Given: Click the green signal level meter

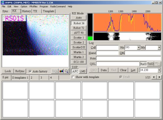Looking at the screenshot, I should pyautogui.click(x=90, y=27).
